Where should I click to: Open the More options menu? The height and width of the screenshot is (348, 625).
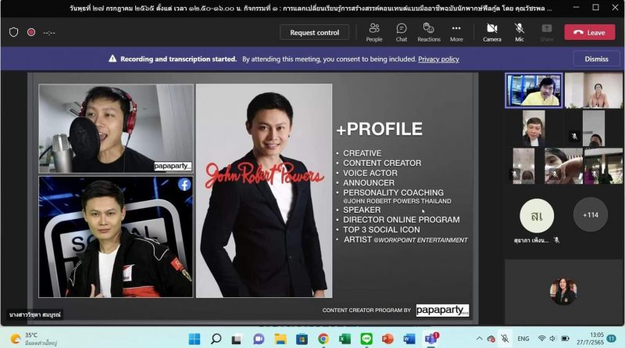[x=456, y=32]
